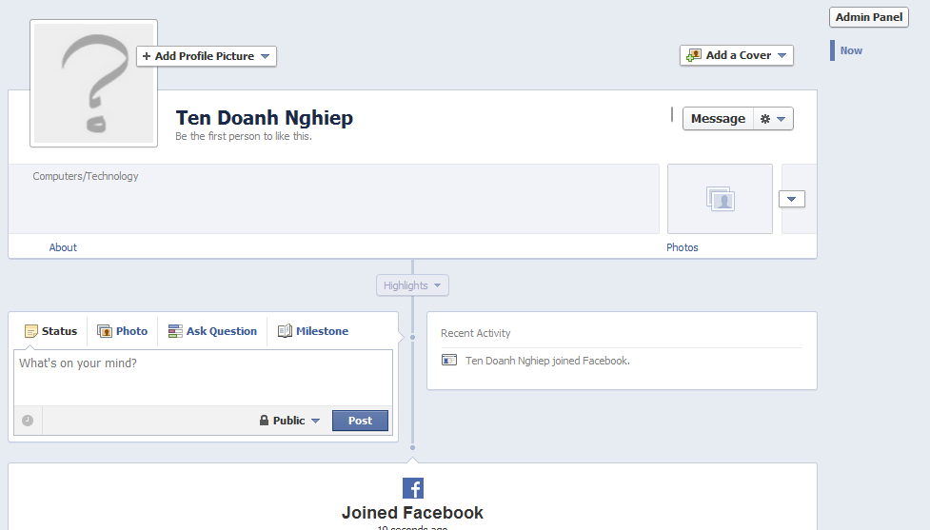Select the Status tab in composer

50,331
